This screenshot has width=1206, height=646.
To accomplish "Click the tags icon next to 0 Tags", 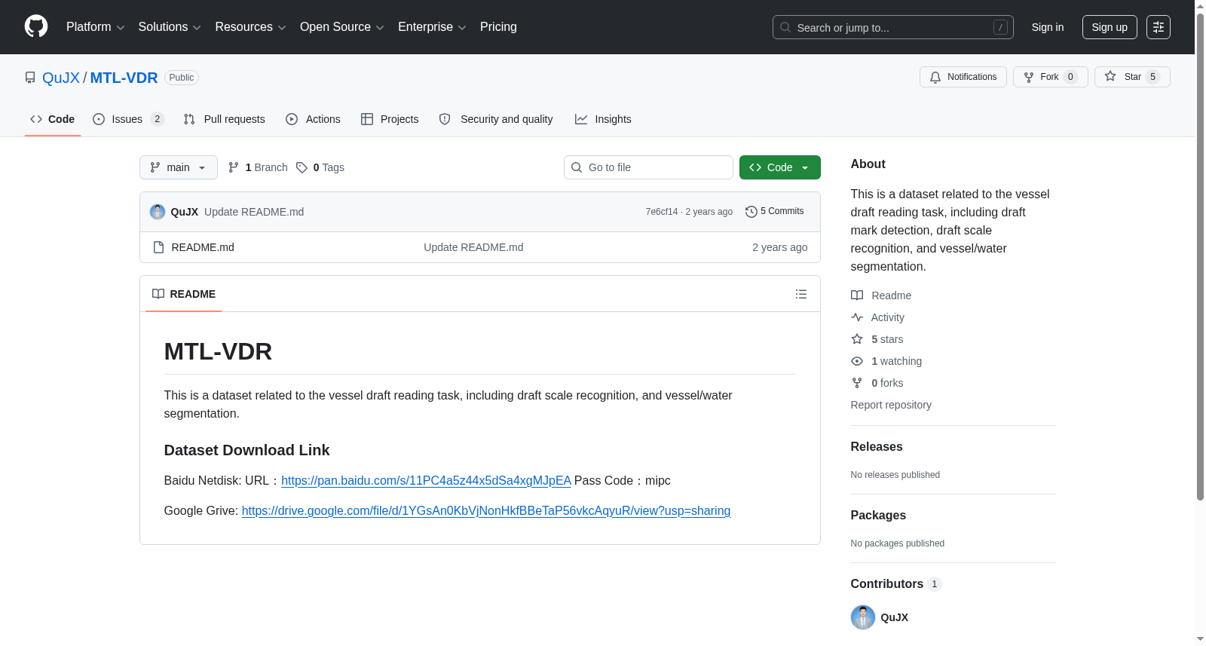I will [x=301, y=167].
